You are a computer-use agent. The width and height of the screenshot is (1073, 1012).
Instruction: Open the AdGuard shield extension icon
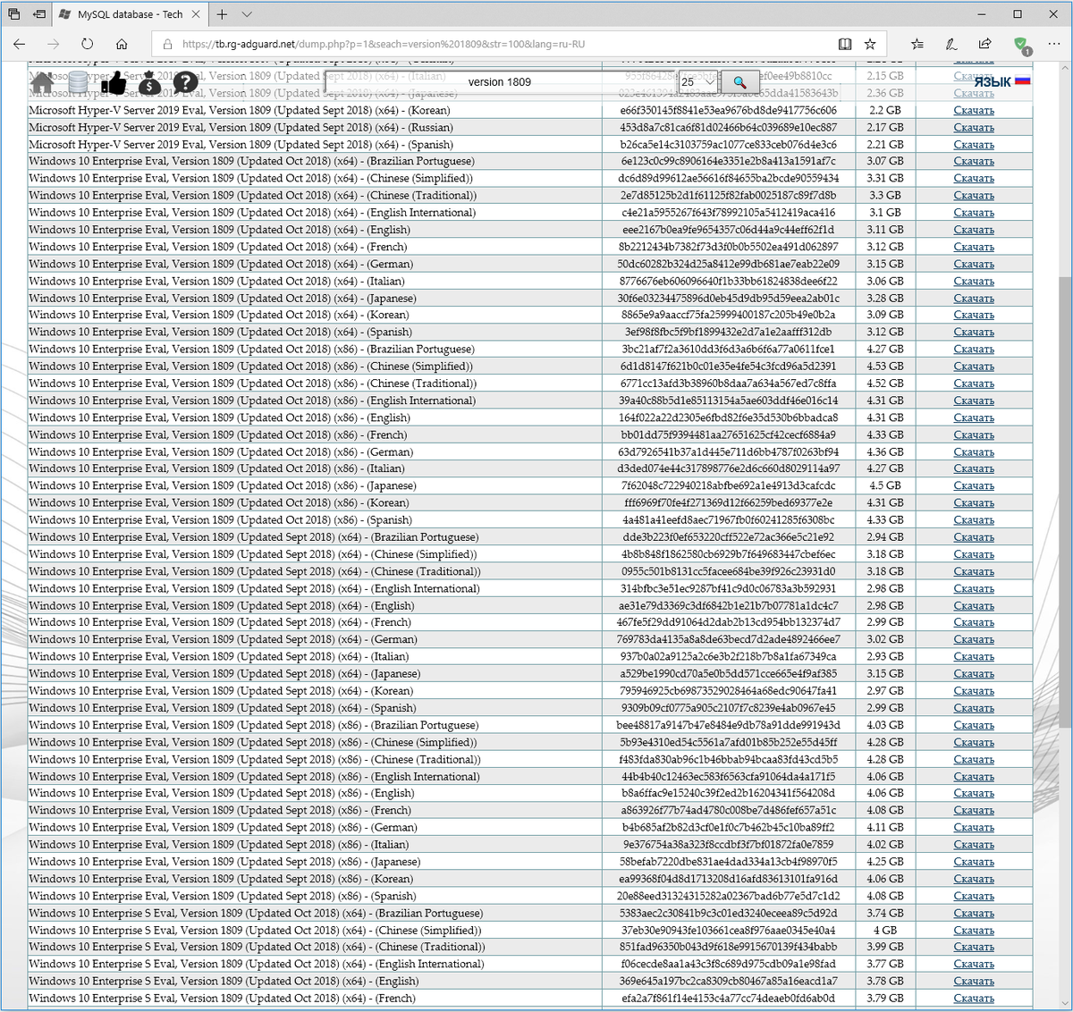[1021, 45]
